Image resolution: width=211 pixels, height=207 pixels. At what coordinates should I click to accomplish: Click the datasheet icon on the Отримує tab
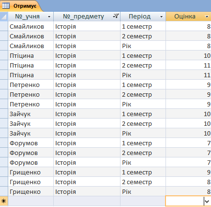(x=6, y=6)
